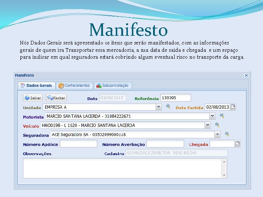Screen dimensions: 263x197
Task: Open the Subcontratação tab
Action: (x=113, y=85)
